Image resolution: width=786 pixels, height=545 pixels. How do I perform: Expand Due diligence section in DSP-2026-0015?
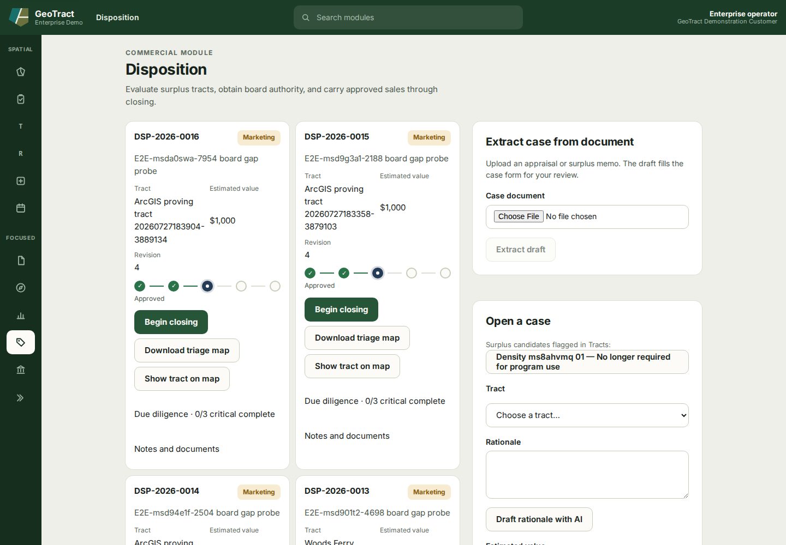(375, 401)
